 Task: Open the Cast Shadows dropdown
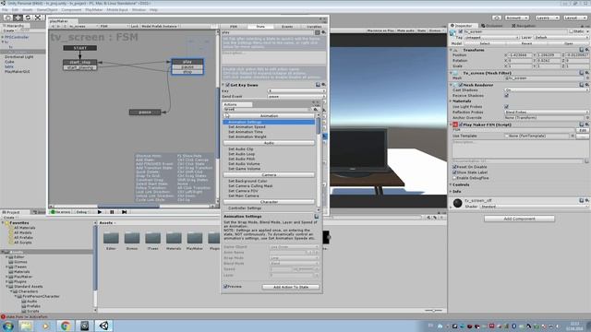(546, 90)
